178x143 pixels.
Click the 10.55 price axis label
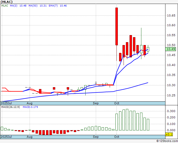click(171, 35)
